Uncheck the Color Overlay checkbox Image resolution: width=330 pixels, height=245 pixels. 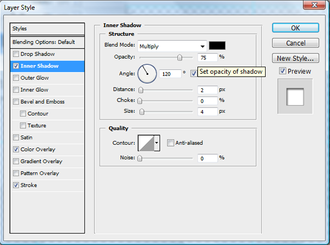coord(16,149)
